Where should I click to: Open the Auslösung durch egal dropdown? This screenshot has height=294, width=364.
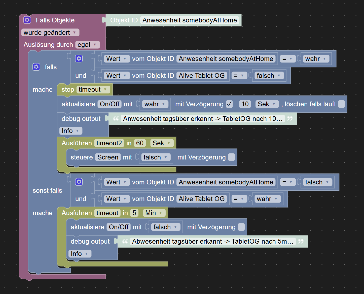tap(87, 45)
